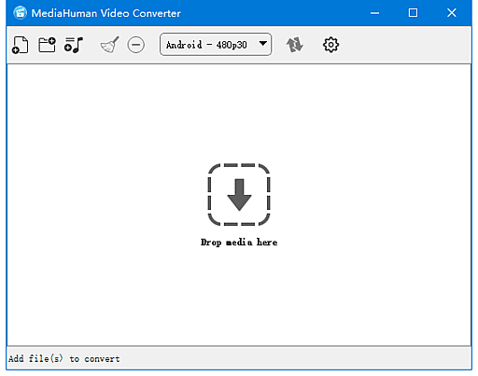
Task: Click 'Add file(s) to convert' status text
Action: pyautogui.click(x=64, y=359)
